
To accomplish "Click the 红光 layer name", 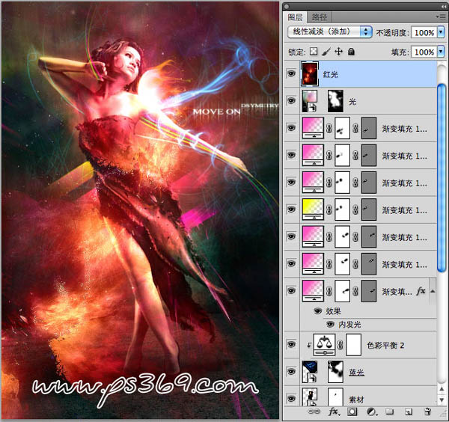I will click(331, 74).
